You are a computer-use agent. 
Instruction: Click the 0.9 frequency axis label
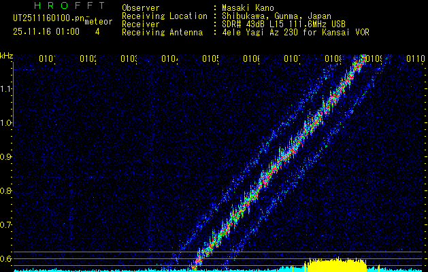tap(5, 157)
